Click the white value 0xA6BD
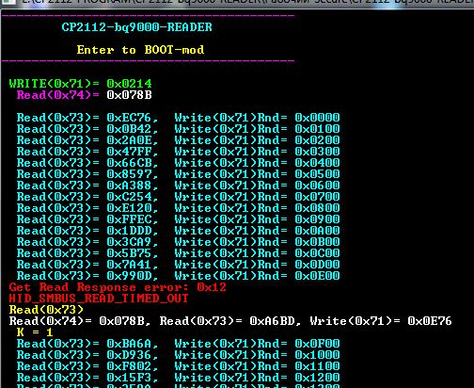The width and height of the screenshot is (474, 388). tap(272, 321)
